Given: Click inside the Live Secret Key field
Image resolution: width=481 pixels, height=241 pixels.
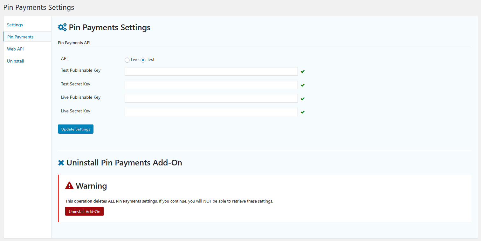Looking at the screenshot, I should point(211,112).
